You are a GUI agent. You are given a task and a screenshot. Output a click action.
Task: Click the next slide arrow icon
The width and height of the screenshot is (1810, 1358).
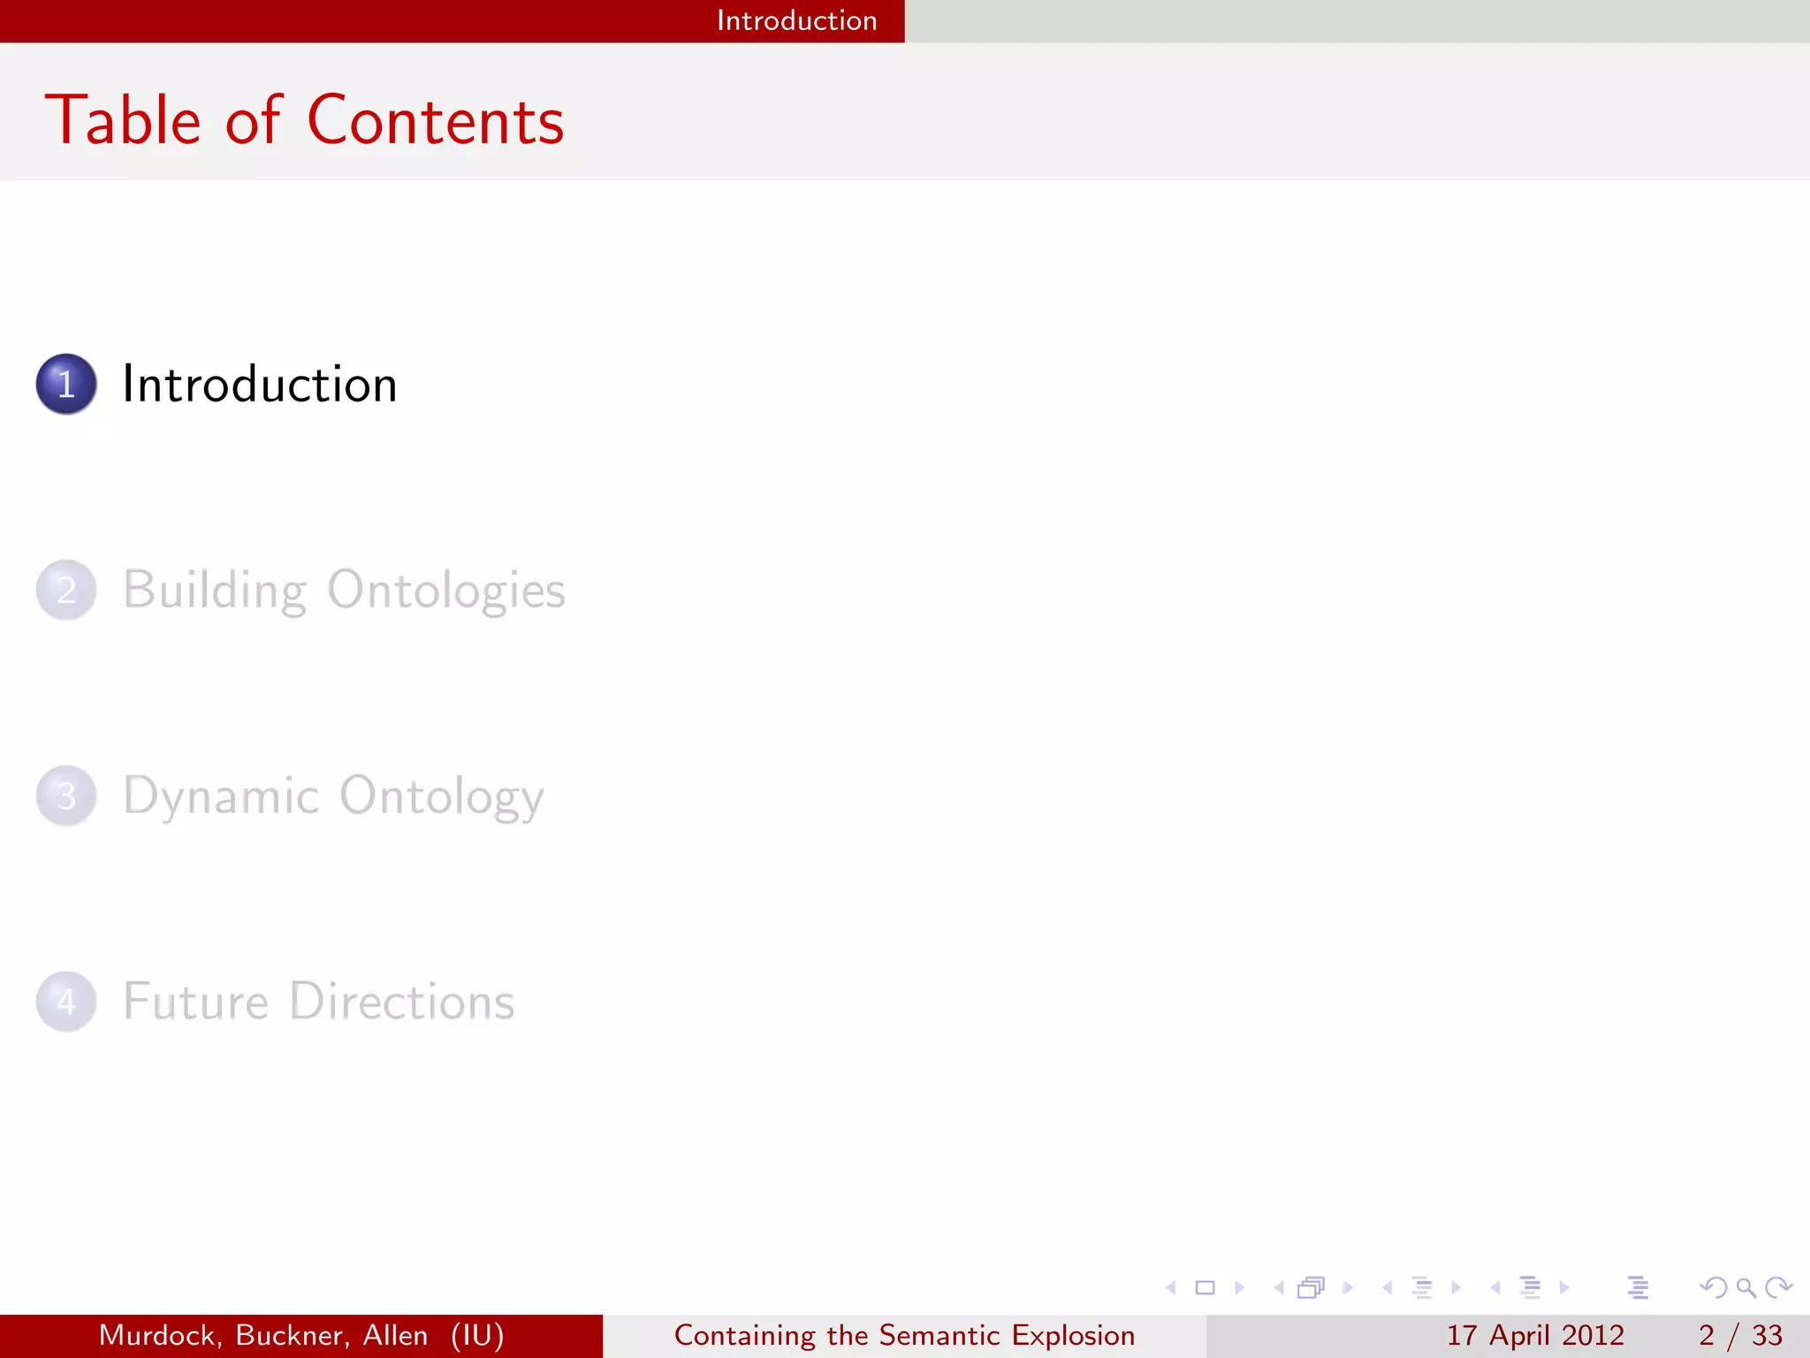click(x=1239, y=1288)
